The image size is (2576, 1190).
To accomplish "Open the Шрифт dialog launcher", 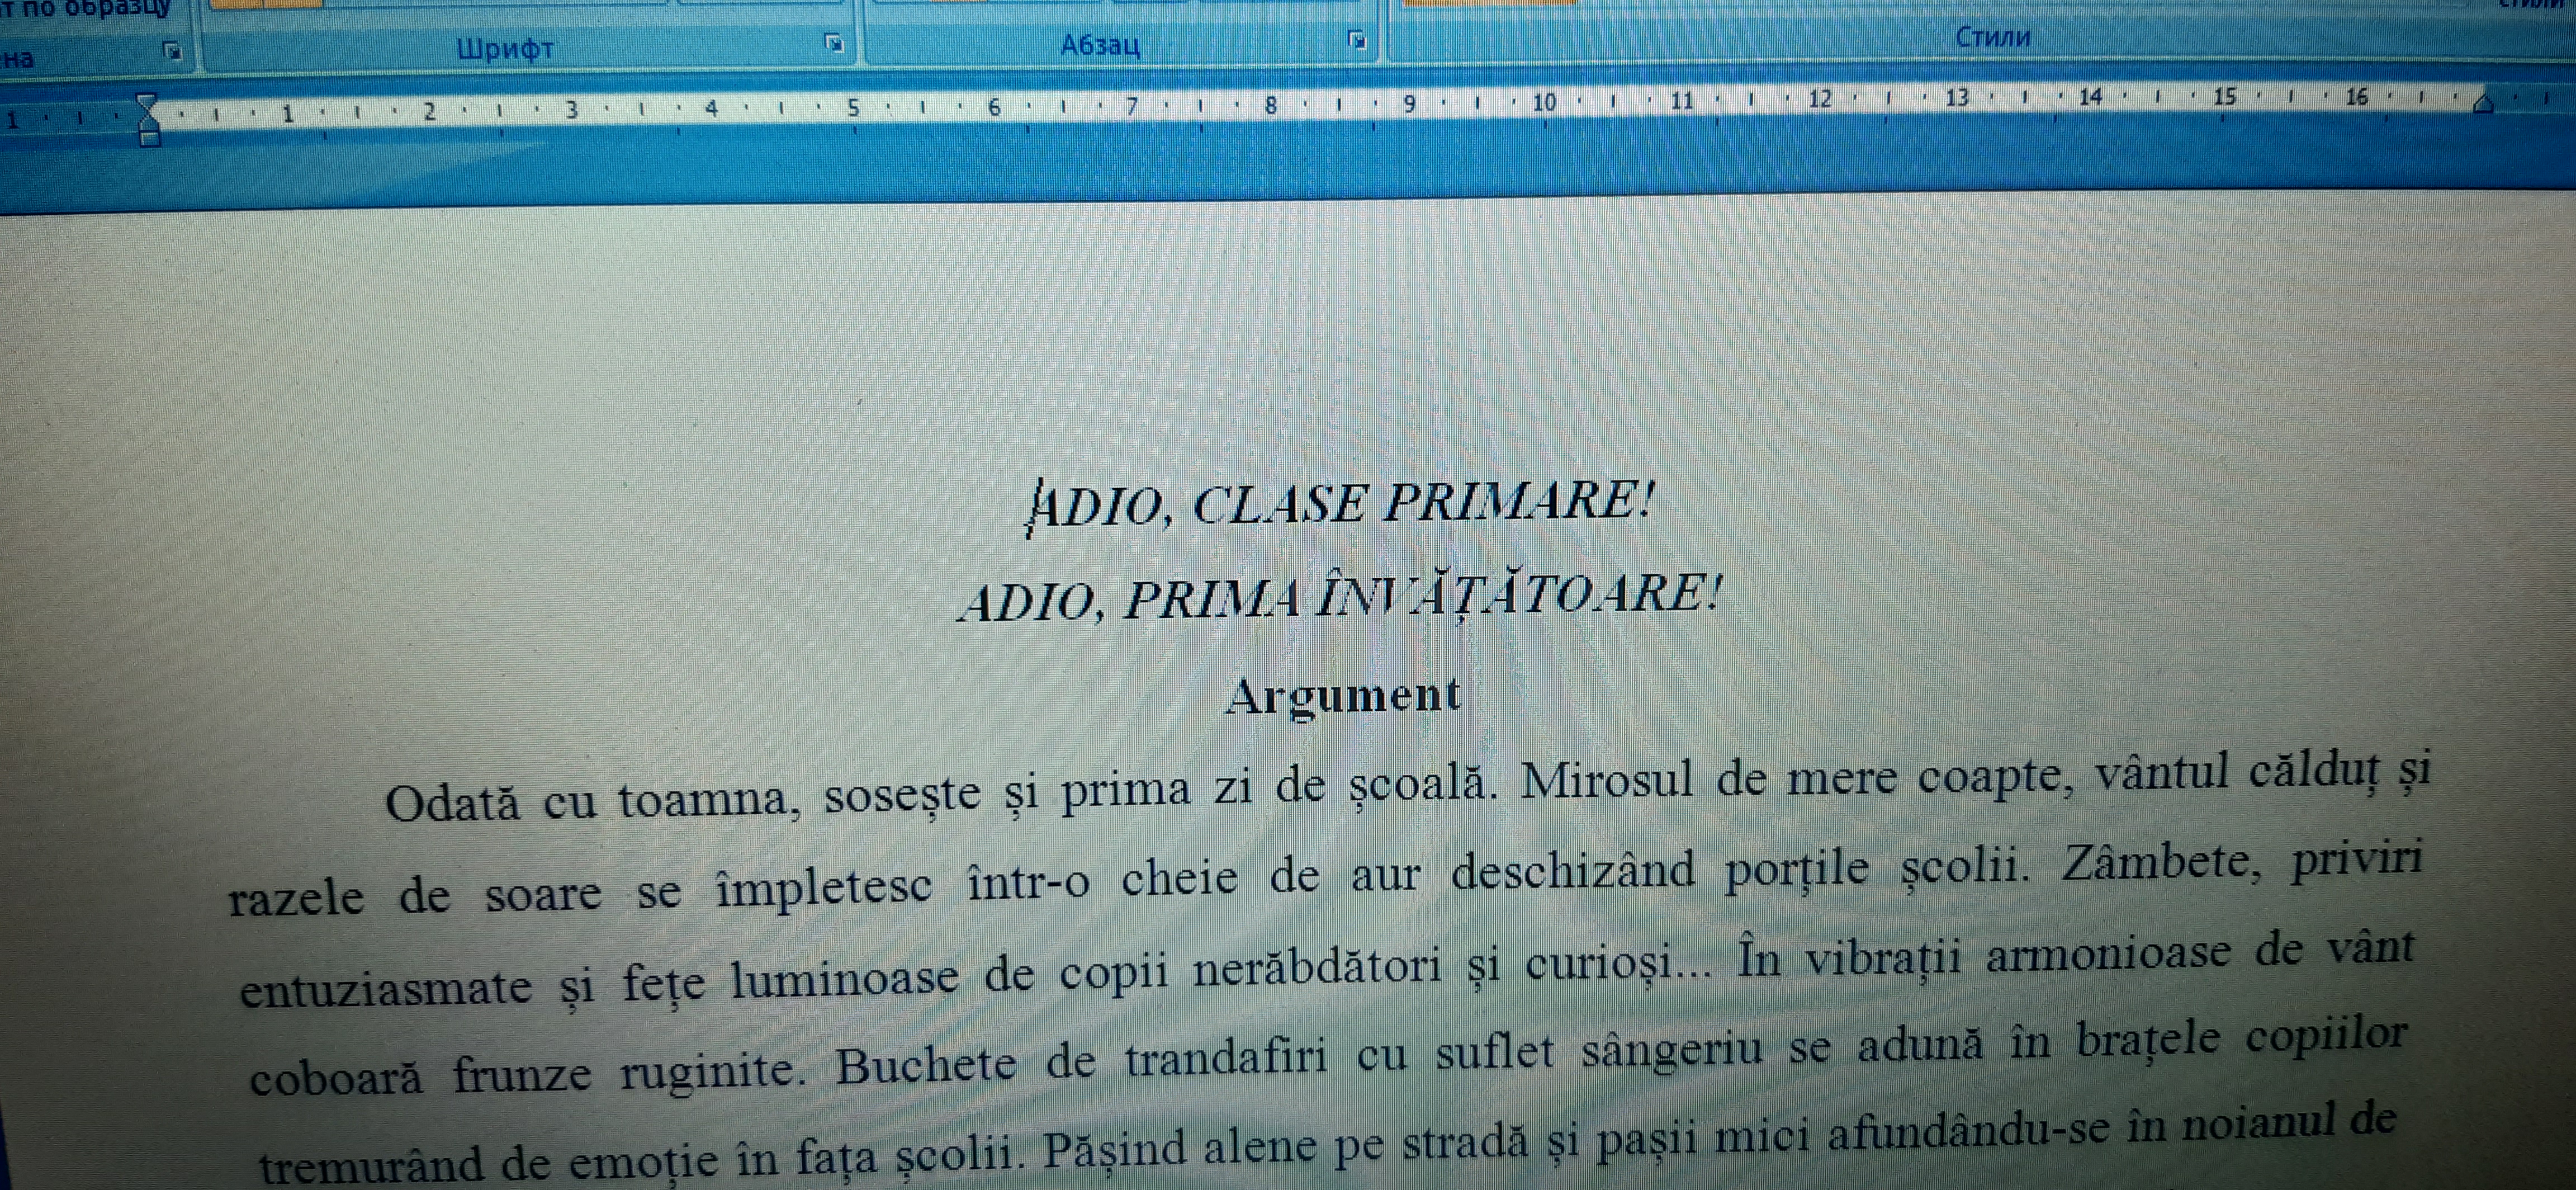I will pos(833,43).
